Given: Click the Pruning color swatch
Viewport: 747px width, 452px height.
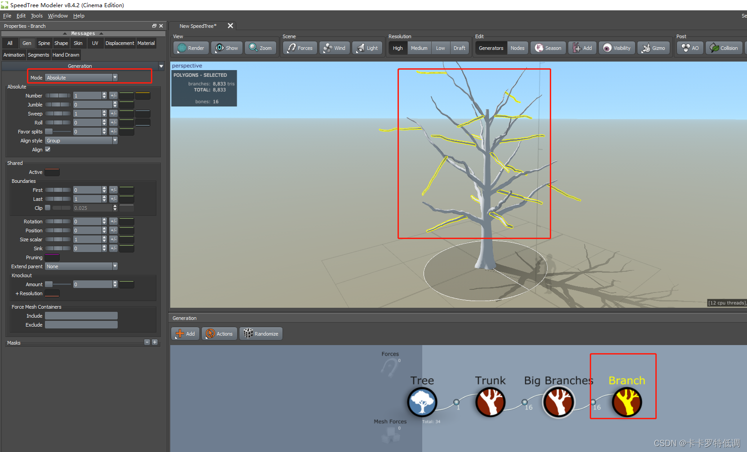Looking at the screenshot, I should point(52,257).
